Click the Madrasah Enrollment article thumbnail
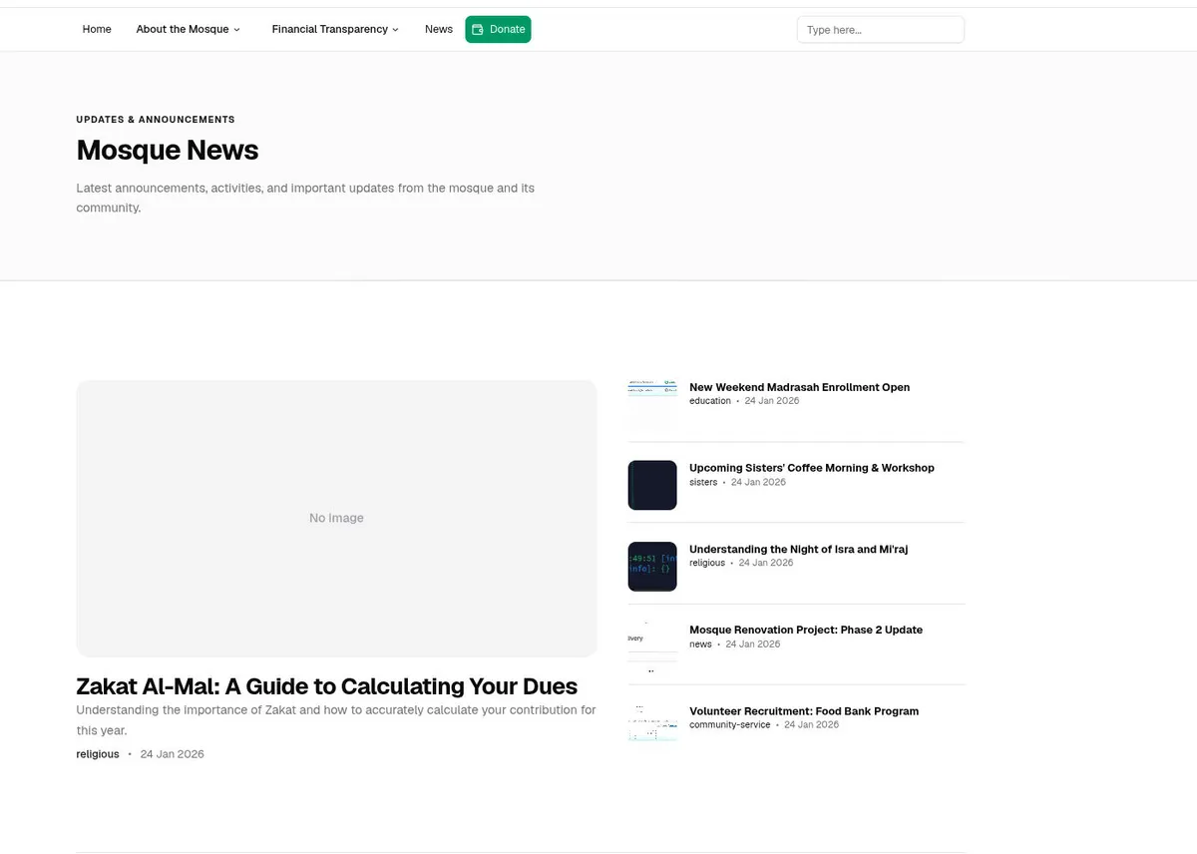This screenshot has width=1197, height=854. tap(651, 404)
